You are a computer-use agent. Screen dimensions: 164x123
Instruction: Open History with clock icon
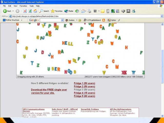(77, 11)
